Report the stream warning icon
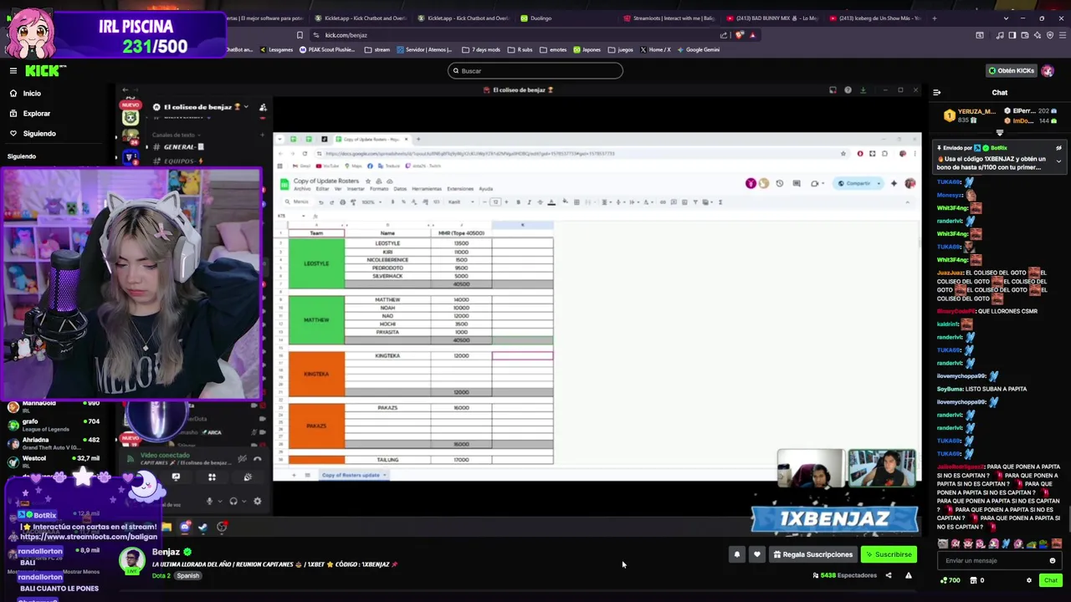This screenshot has width=1071, height=602. pos(908,575)
